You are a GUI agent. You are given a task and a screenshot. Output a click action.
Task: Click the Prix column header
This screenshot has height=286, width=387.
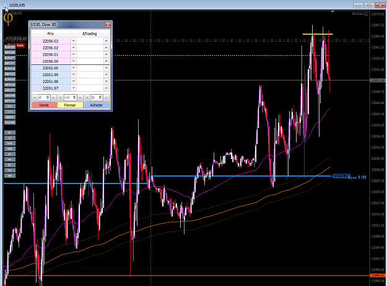[51, 34]
